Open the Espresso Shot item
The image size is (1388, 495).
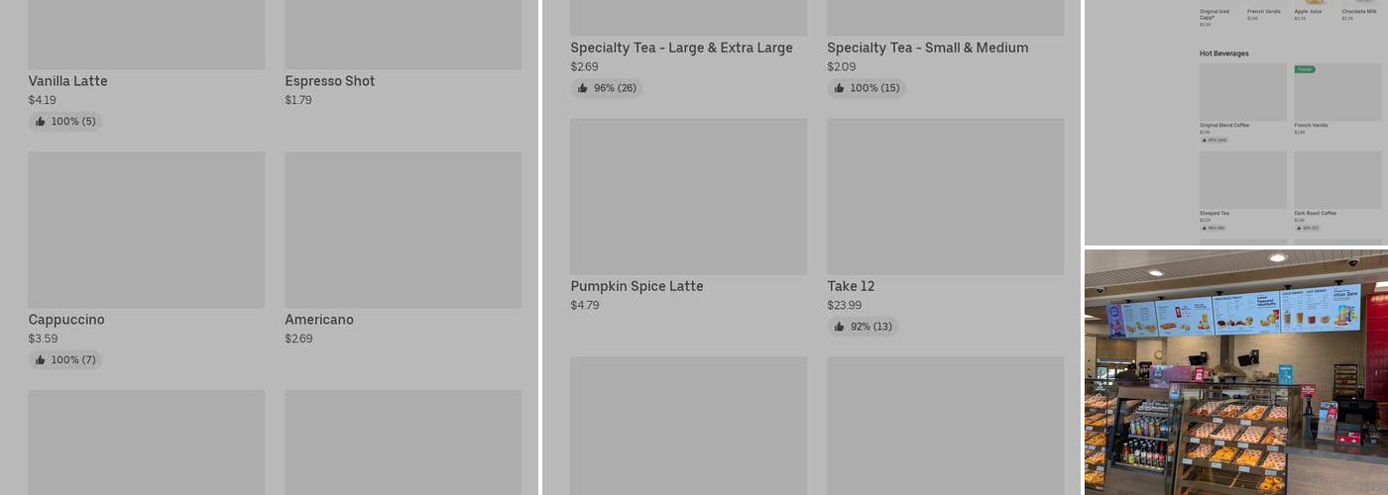coord(329,81)
